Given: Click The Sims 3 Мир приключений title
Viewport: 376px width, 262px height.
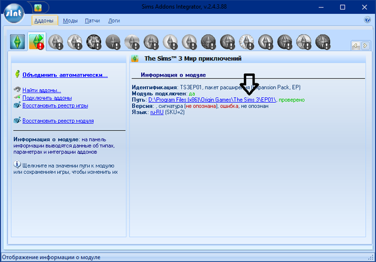Looking at the screenshot, I should [193, 58].
